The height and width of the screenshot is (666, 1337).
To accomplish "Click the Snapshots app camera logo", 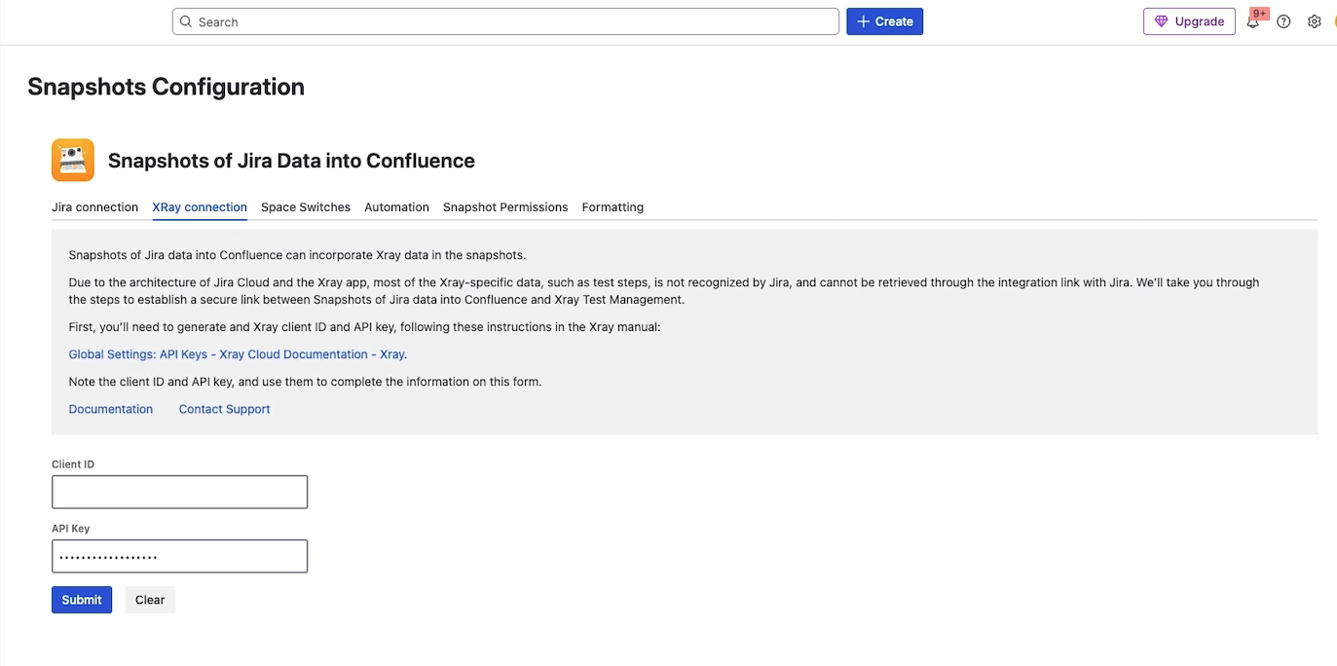I will tap(73, 160).
